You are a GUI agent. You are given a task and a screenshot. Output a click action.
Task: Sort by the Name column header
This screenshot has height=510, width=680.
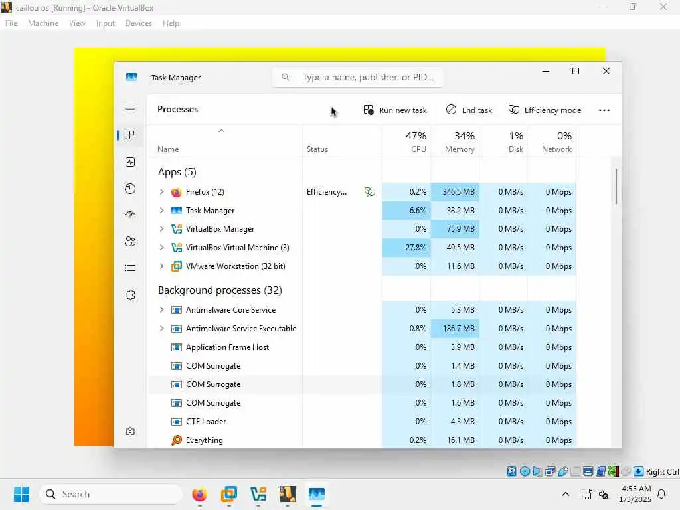pos(224,142)
